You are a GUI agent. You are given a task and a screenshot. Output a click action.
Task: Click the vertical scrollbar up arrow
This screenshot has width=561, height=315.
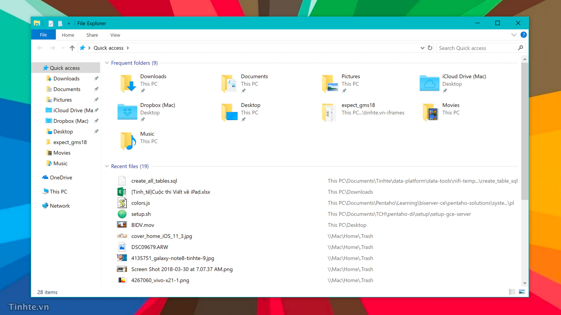pos(524,59)
